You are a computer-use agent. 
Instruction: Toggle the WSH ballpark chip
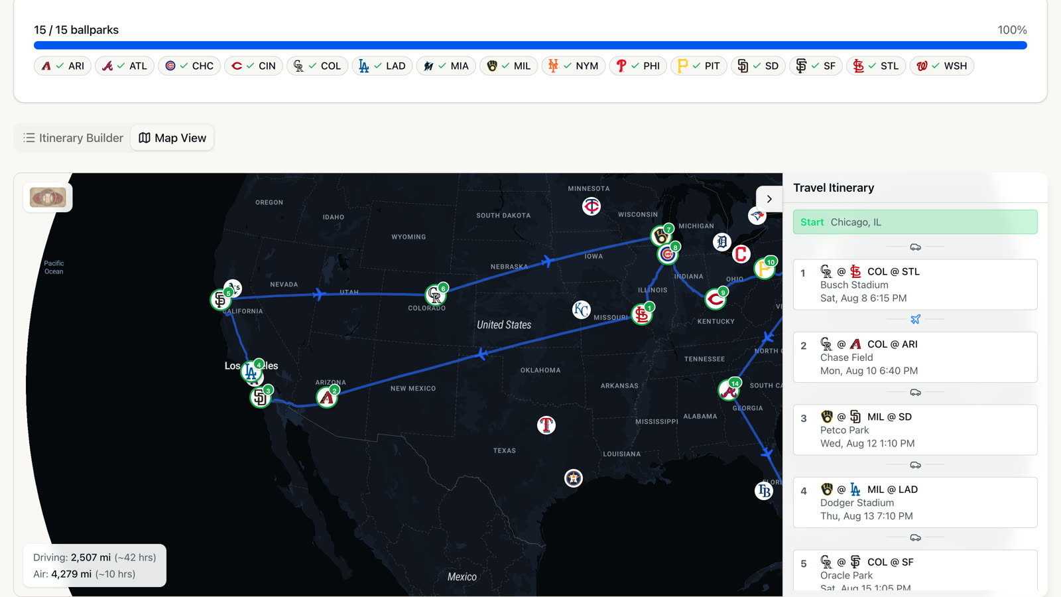point(942,66)
